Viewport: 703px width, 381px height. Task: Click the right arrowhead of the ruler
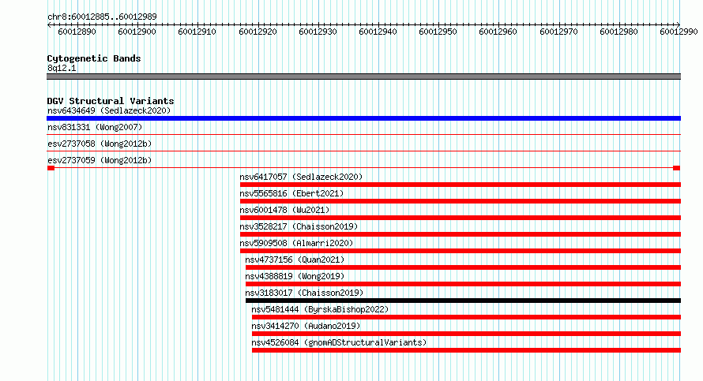point(679,24)
